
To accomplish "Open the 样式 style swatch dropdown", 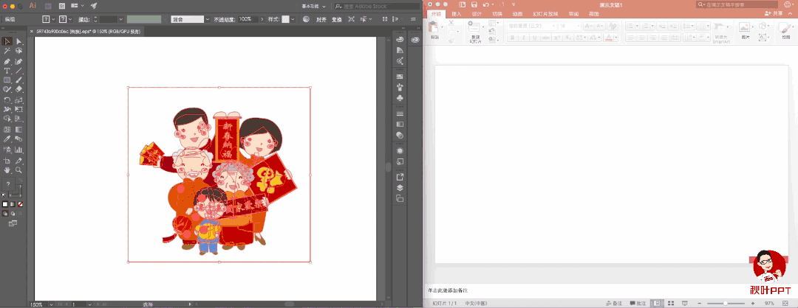I will [289, 18].
